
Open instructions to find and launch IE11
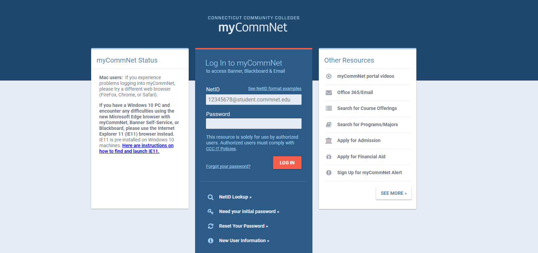point(137,148)
